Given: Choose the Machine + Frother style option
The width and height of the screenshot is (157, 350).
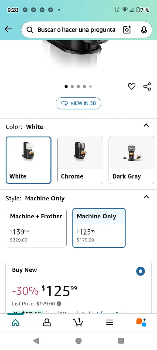Looking at the screenshot, I should tap(36, 228).
